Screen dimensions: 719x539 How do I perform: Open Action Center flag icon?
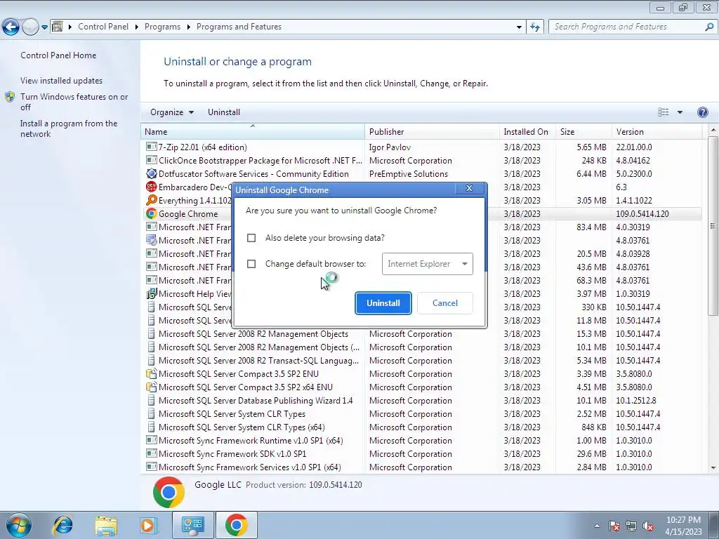point(614,526)
